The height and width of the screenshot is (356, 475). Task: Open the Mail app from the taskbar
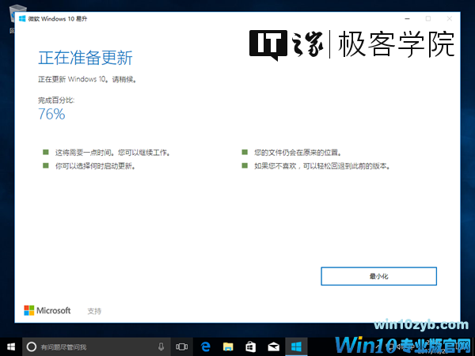(274, 347)
